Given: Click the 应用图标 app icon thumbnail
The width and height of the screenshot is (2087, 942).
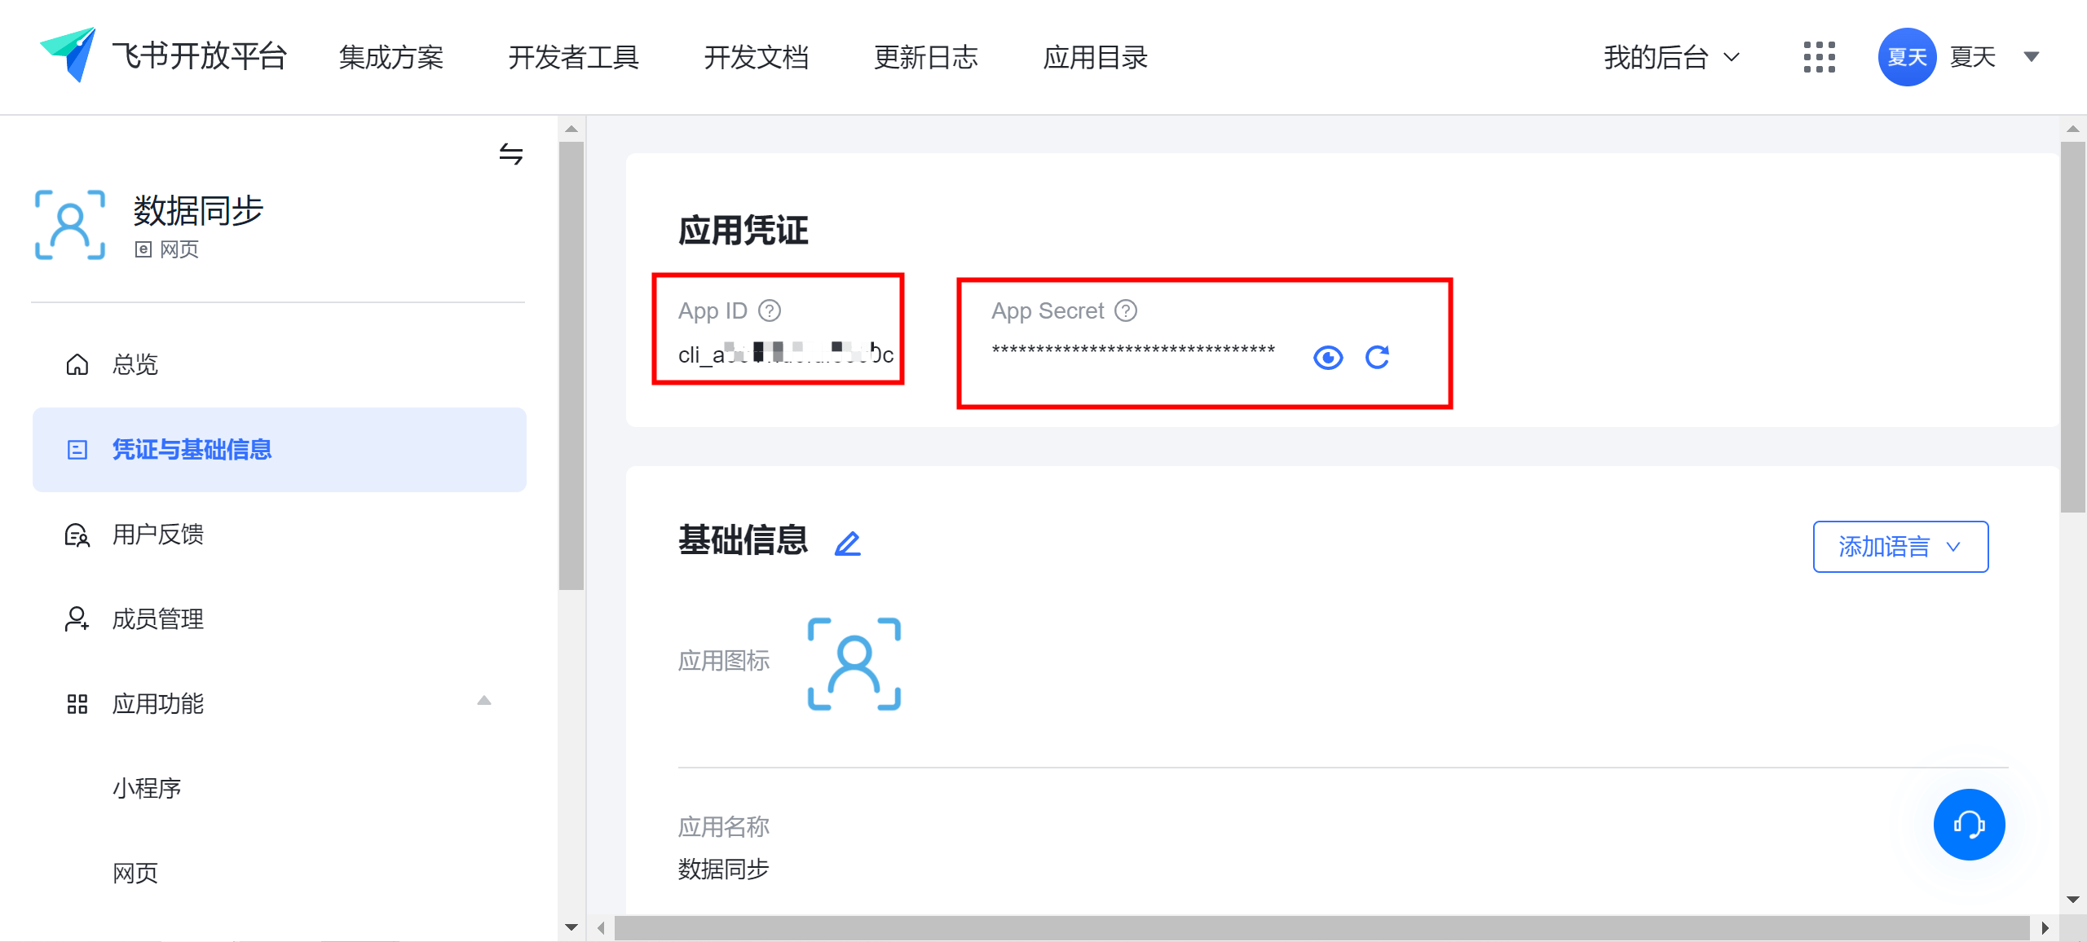Looking at the screenshot, I should coord(854,663).
